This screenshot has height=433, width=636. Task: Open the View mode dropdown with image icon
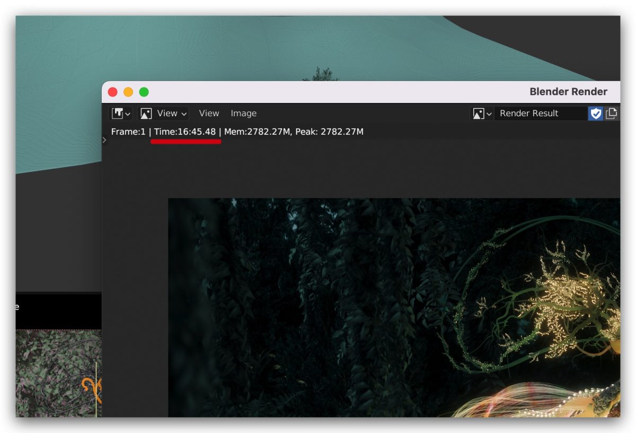click(x=163, y=114)
